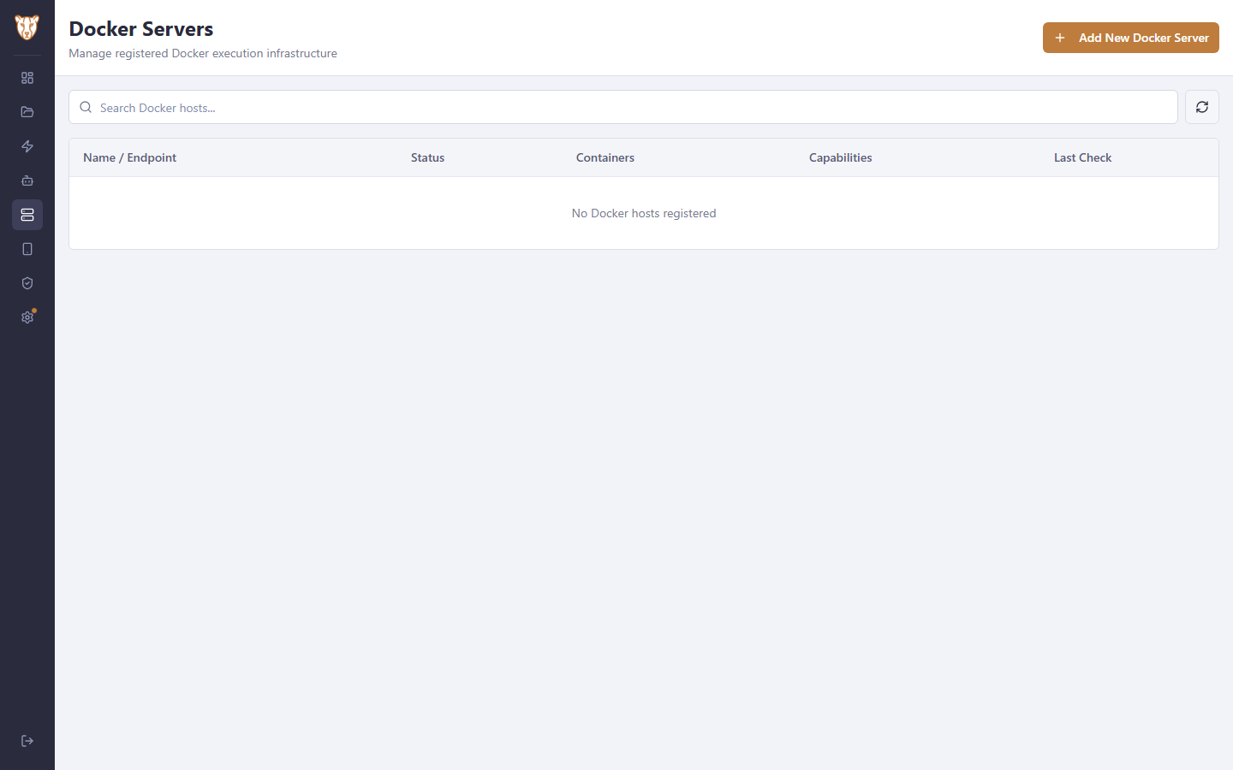1233x770 pixels.
Task: Refresh the Docker hosts list
Action: (x=1202, y=107)
